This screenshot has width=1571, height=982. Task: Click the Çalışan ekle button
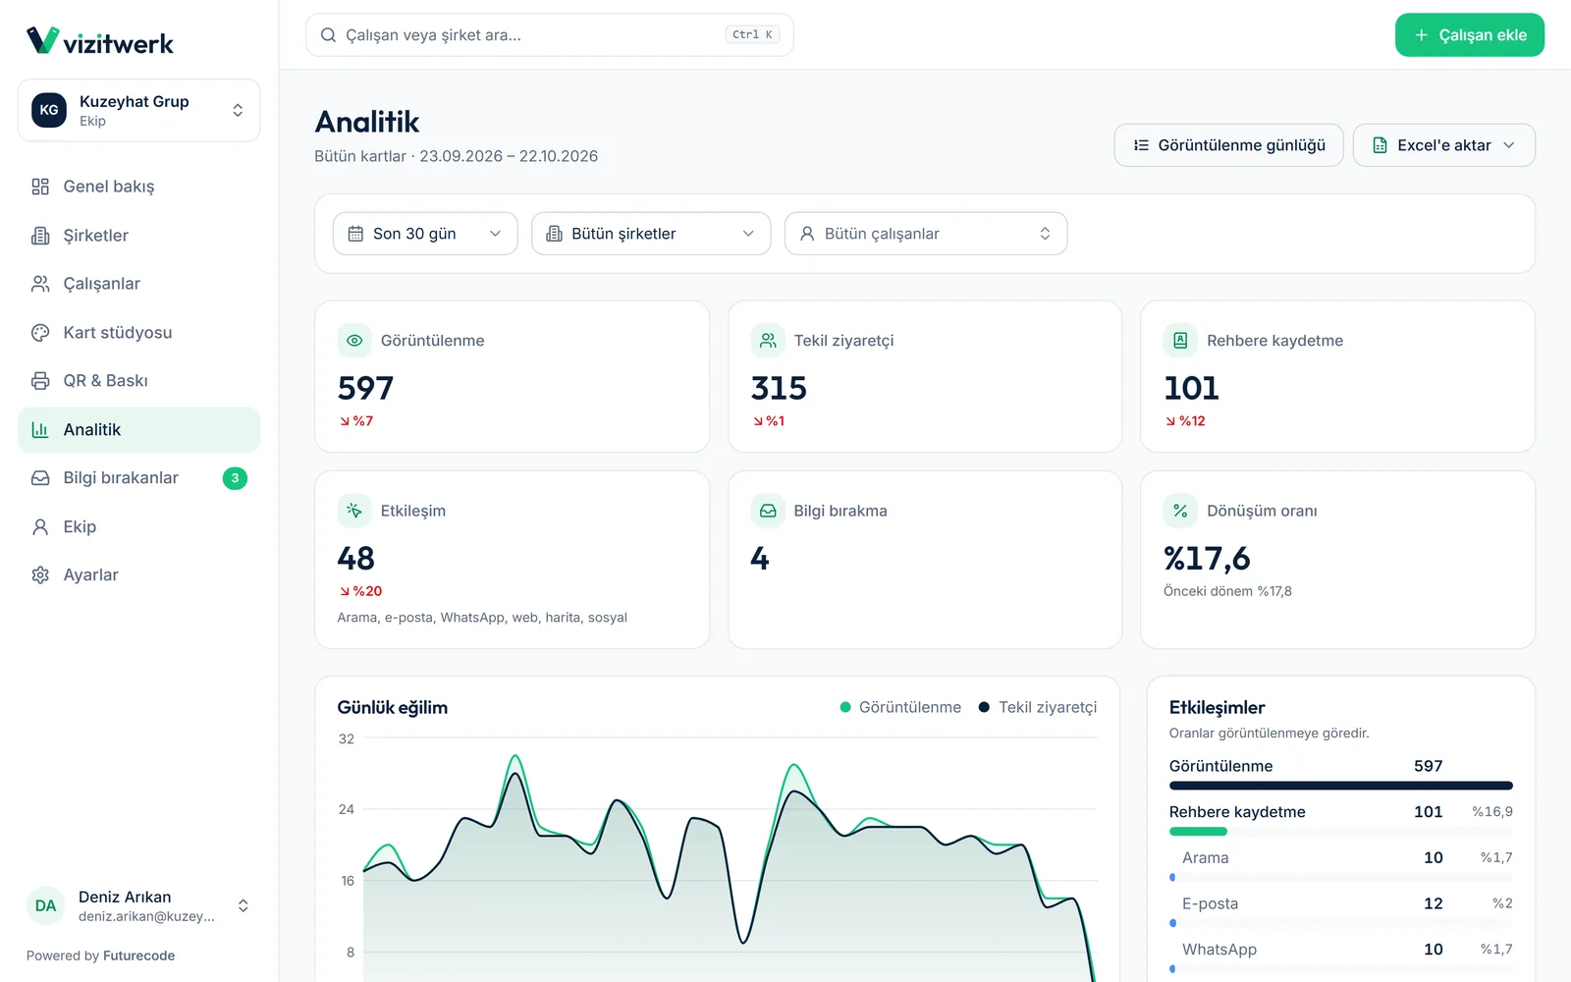[1469, 35]
